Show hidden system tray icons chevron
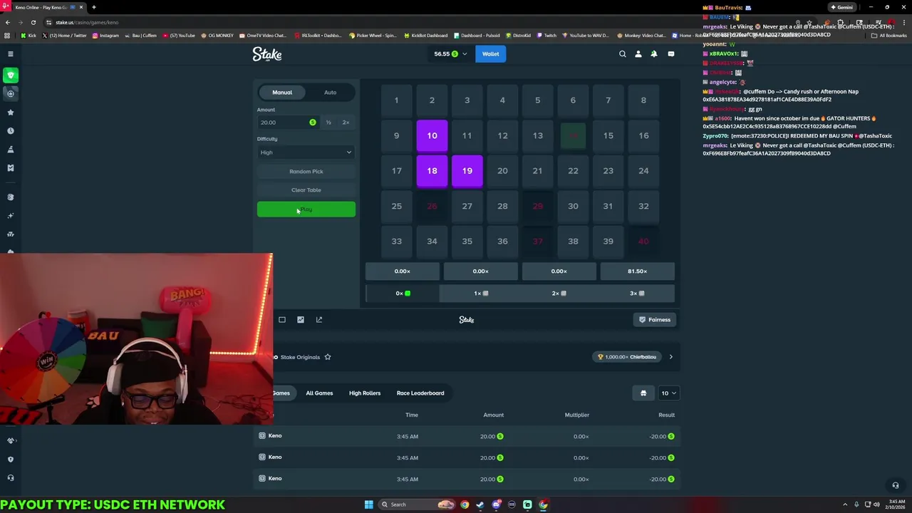 pyautogui.click(x=845, y=504)
